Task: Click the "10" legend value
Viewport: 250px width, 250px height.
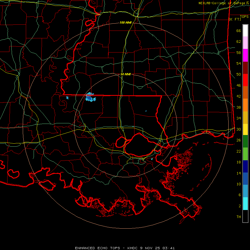Action: 239,184
